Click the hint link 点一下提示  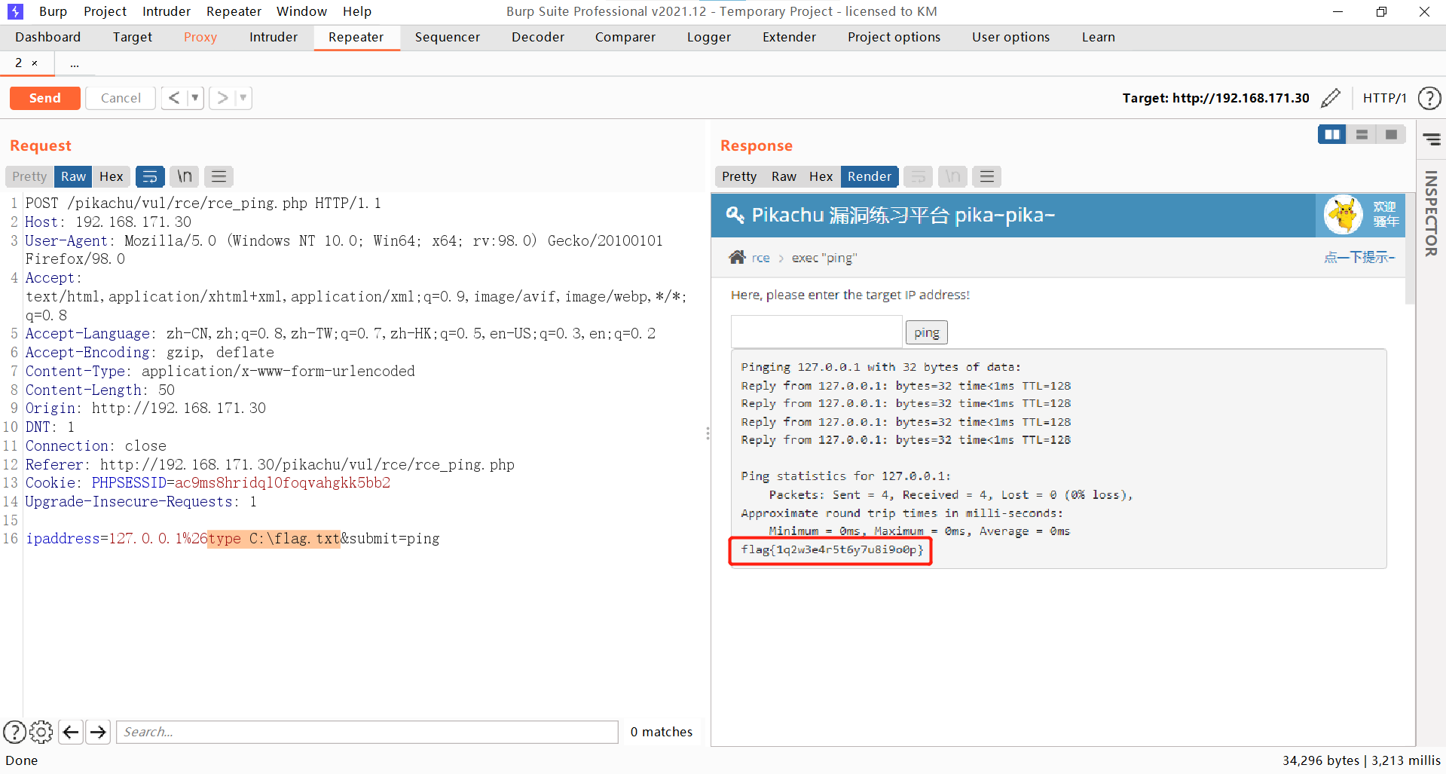(1359, 258)
